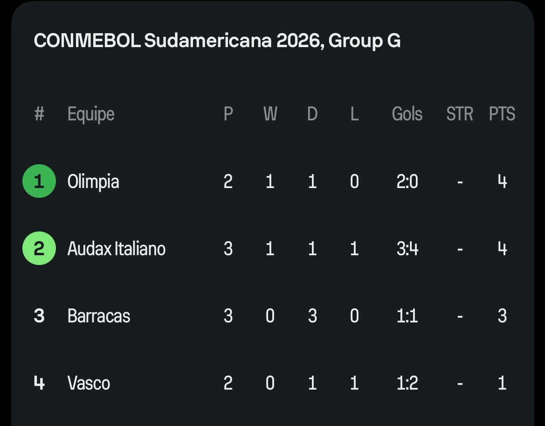Viewport: 545px width, 426px height.
Task: Open the Olimpia team page
Action: click(93, 181)
